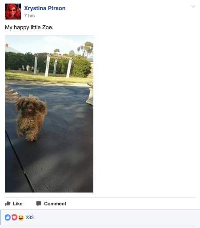
Task: Click the Like text label
Action: (x=18, y=204)
